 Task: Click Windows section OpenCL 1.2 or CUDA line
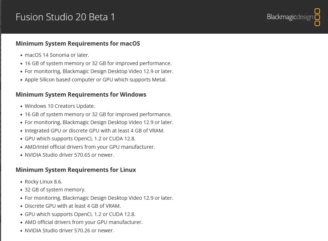pos(80,139)
